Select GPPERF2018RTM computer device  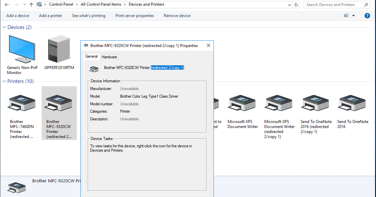pos(59,53)
